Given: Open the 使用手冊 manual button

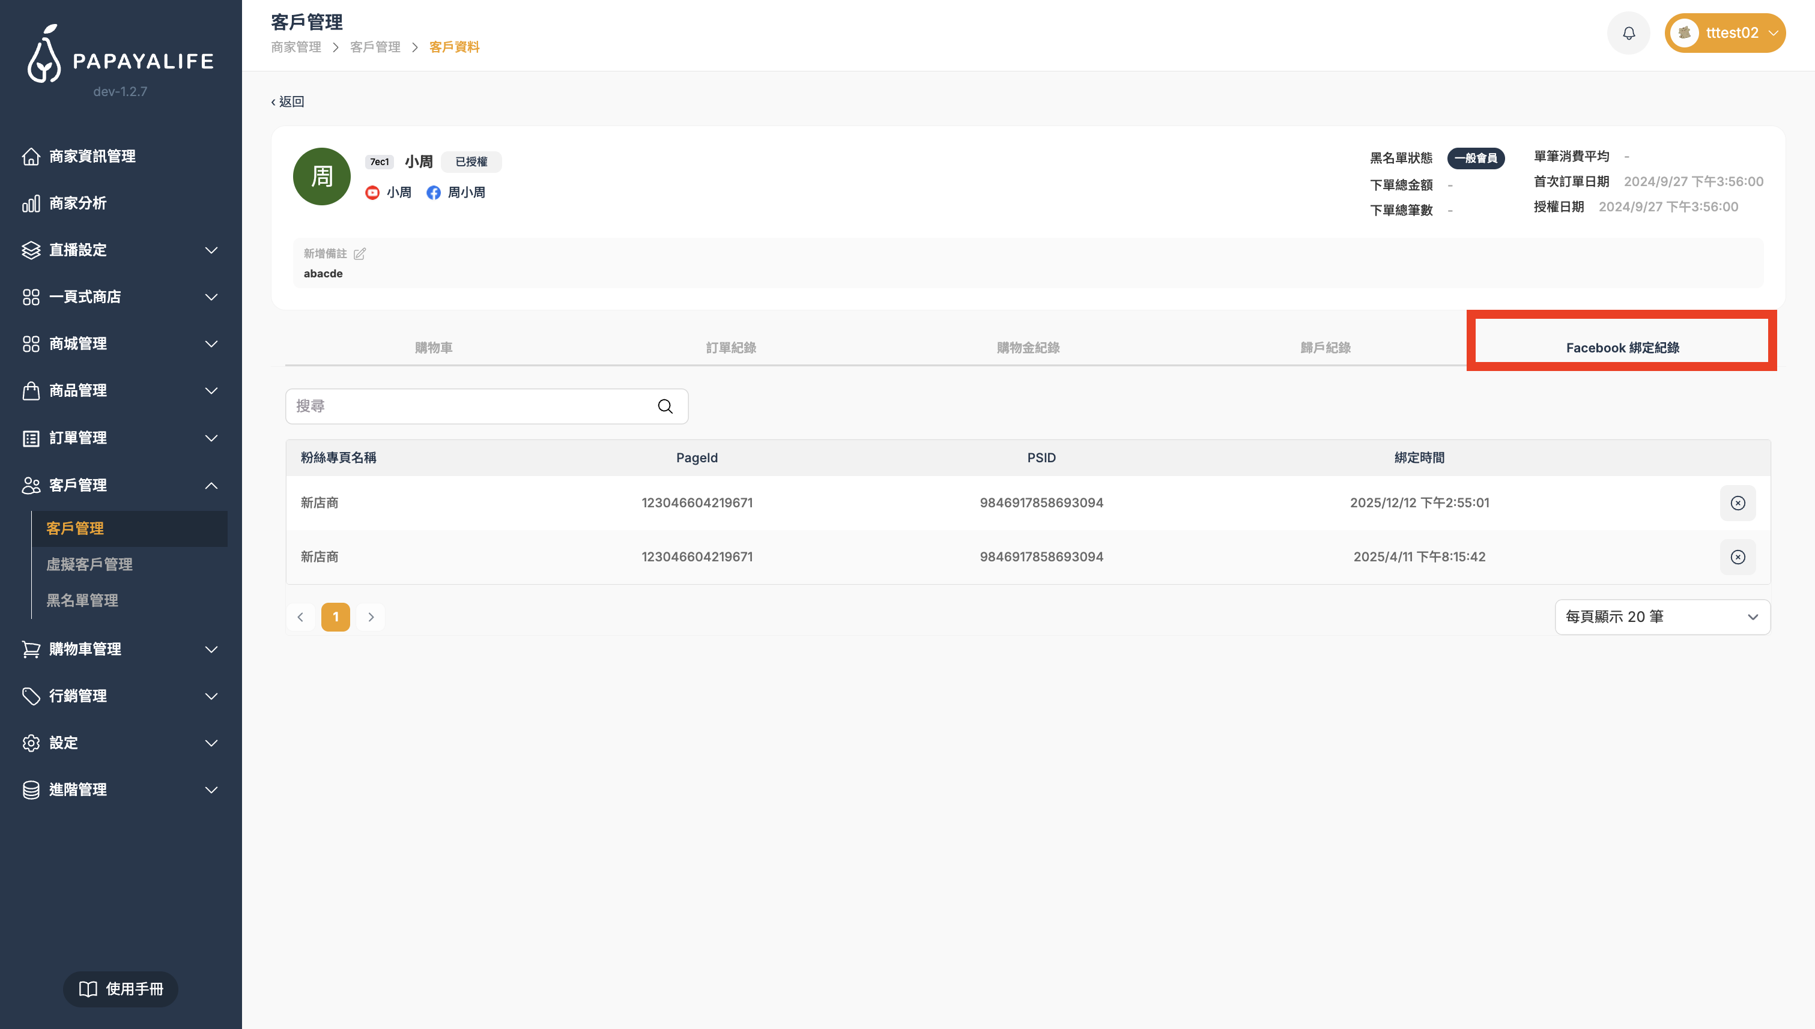Looking at the screenshot, I should click(x=121, y=989).
